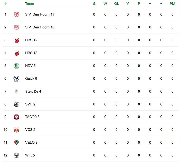
Task: Open the TAC'90 3 round badge
Action: tap(16, 117)
